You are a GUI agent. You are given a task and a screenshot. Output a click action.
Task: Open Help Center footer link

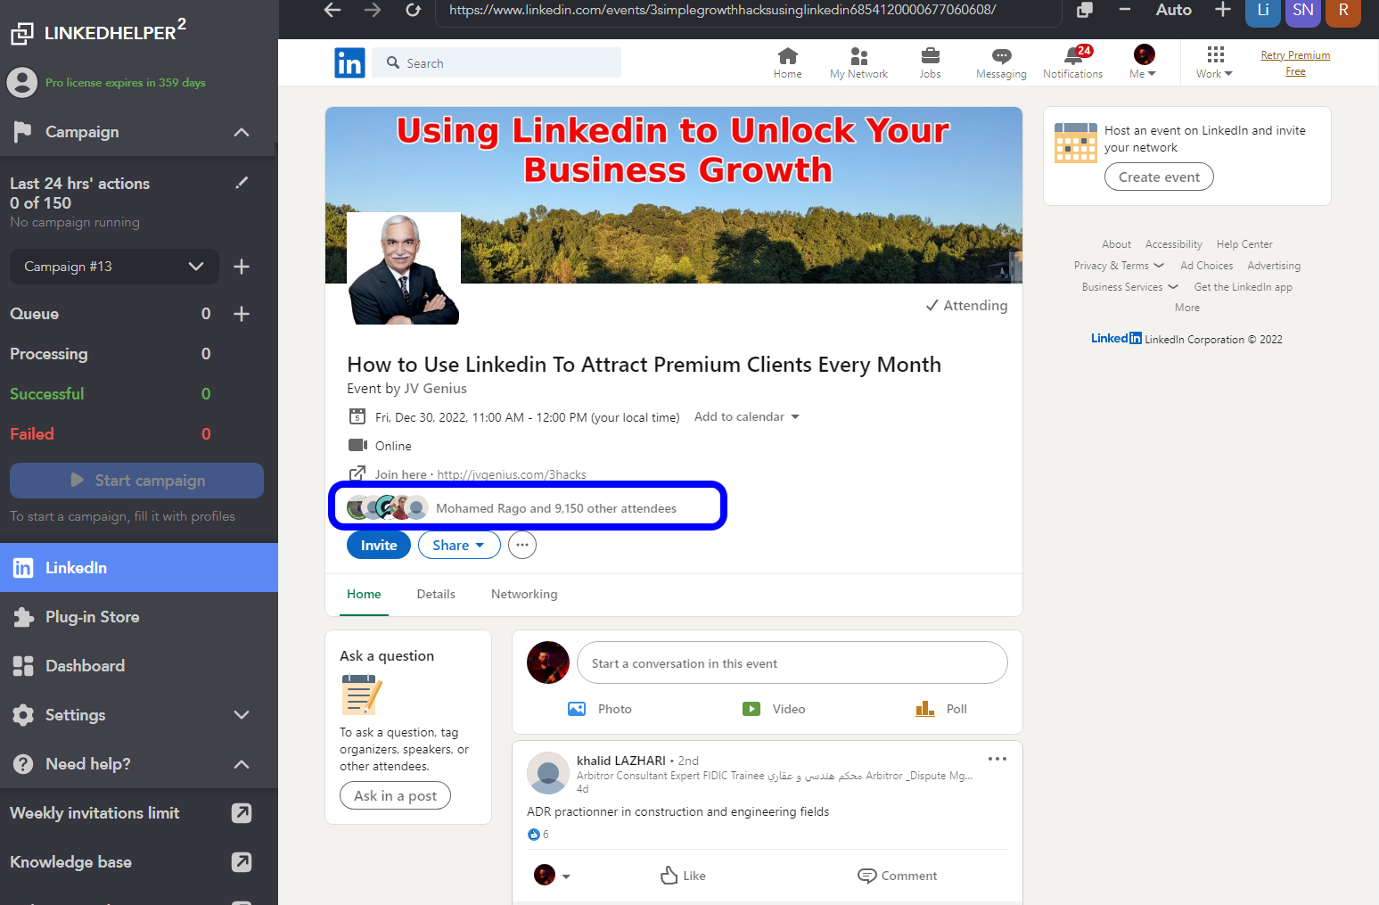1244,244
